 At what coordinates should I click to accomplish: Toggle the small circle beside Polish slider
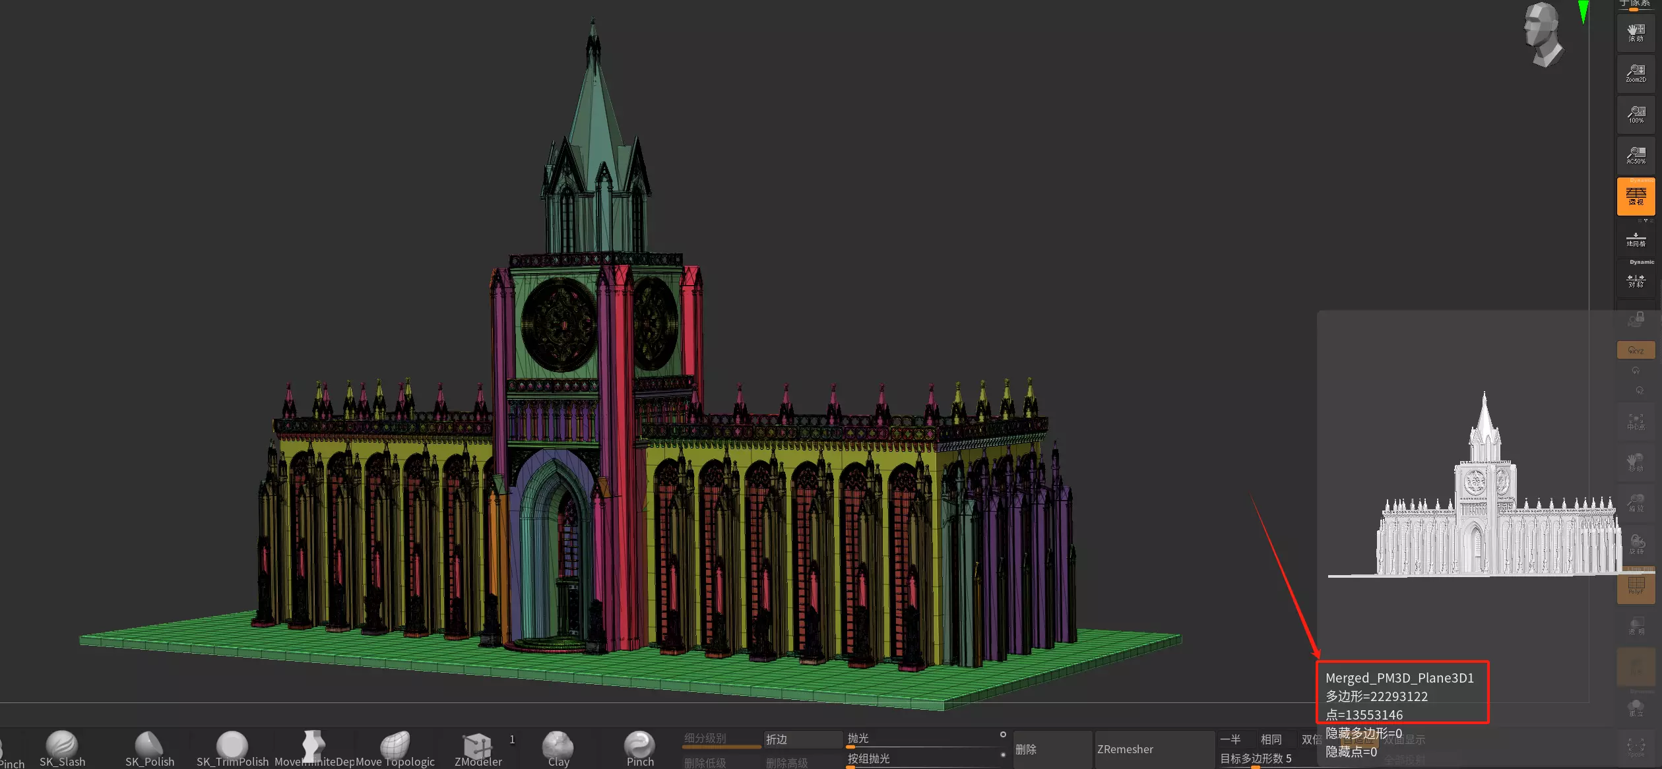tap(1003, 734)
